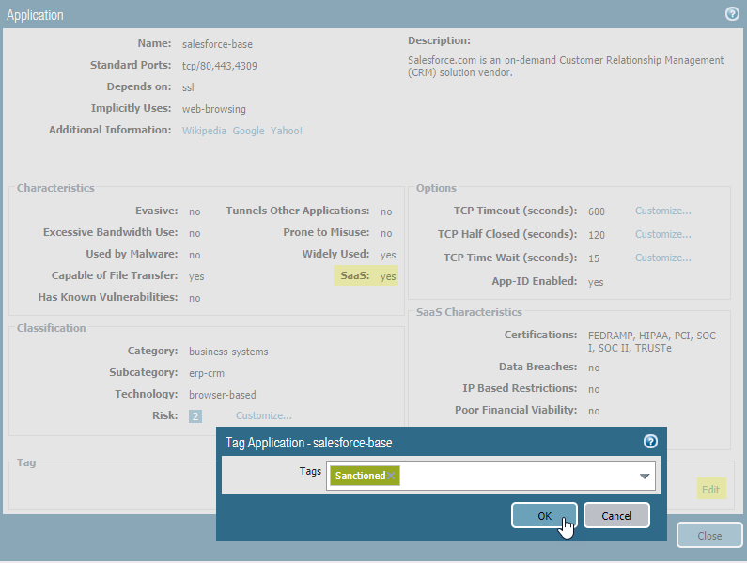Click the Depends on value ssl
Screen dimensions: 747x563
pos(188,87)
